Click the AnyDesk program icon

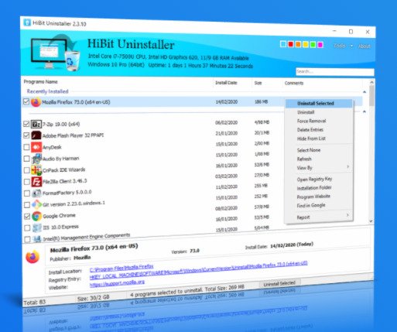(36, 147)
